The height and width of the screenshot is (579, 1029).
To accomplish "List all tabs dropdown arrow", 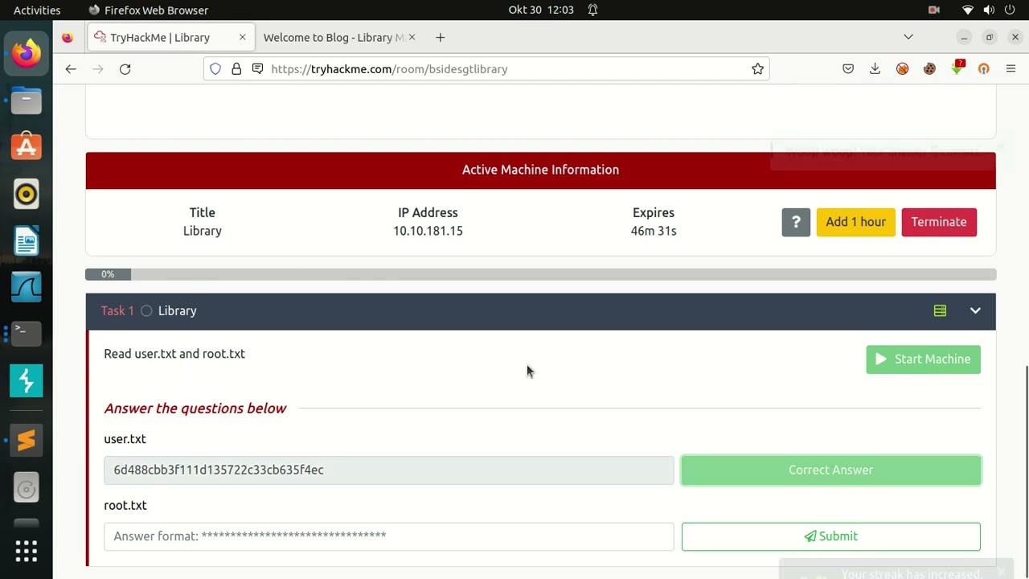I will click(x=908, y=37).
